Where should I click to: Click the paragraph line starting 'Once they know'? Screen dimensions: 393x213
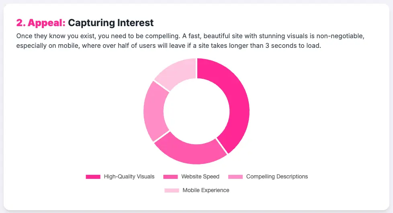(x=190, y=36)
